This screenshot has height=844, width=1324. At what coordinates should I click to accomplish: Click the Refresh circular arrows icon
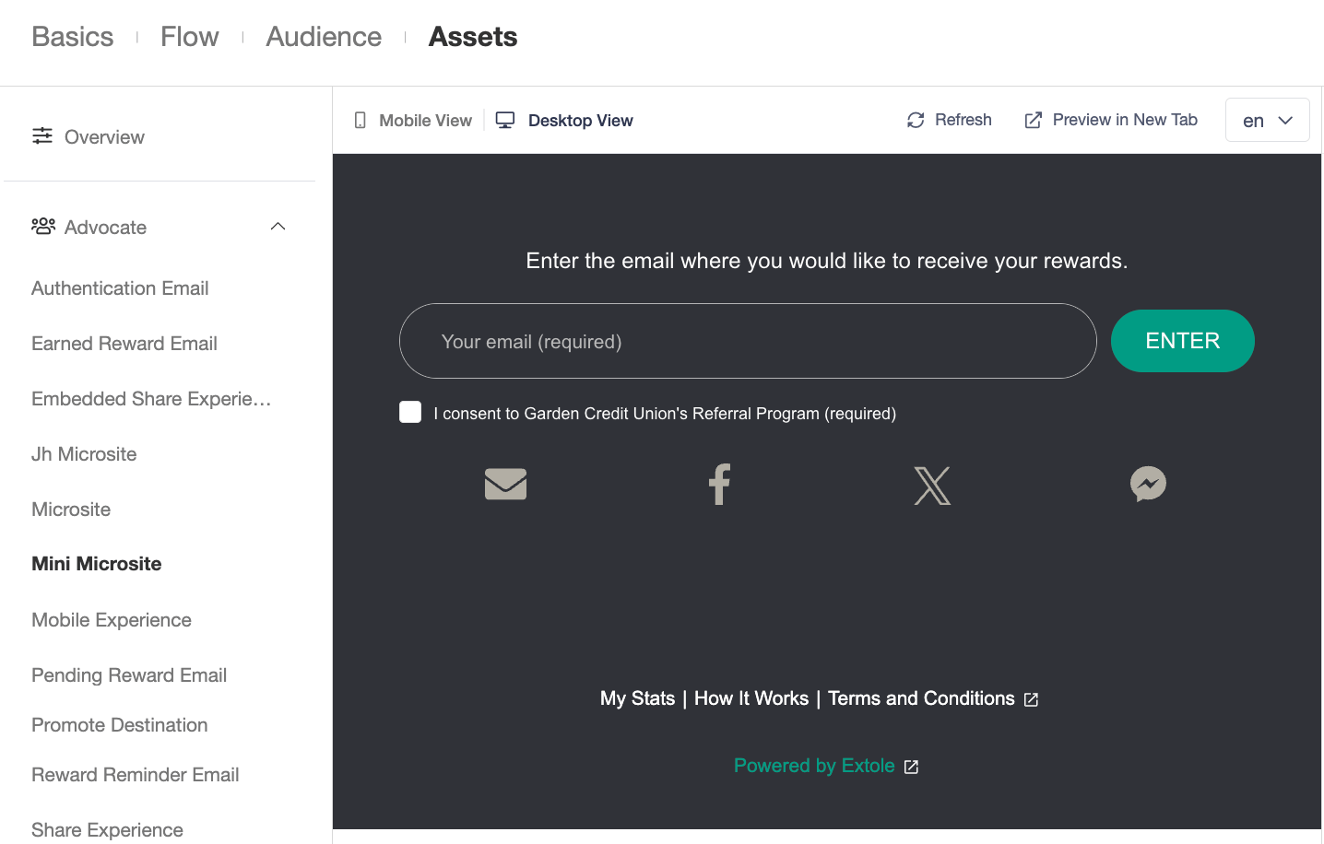tap(916, 120)
